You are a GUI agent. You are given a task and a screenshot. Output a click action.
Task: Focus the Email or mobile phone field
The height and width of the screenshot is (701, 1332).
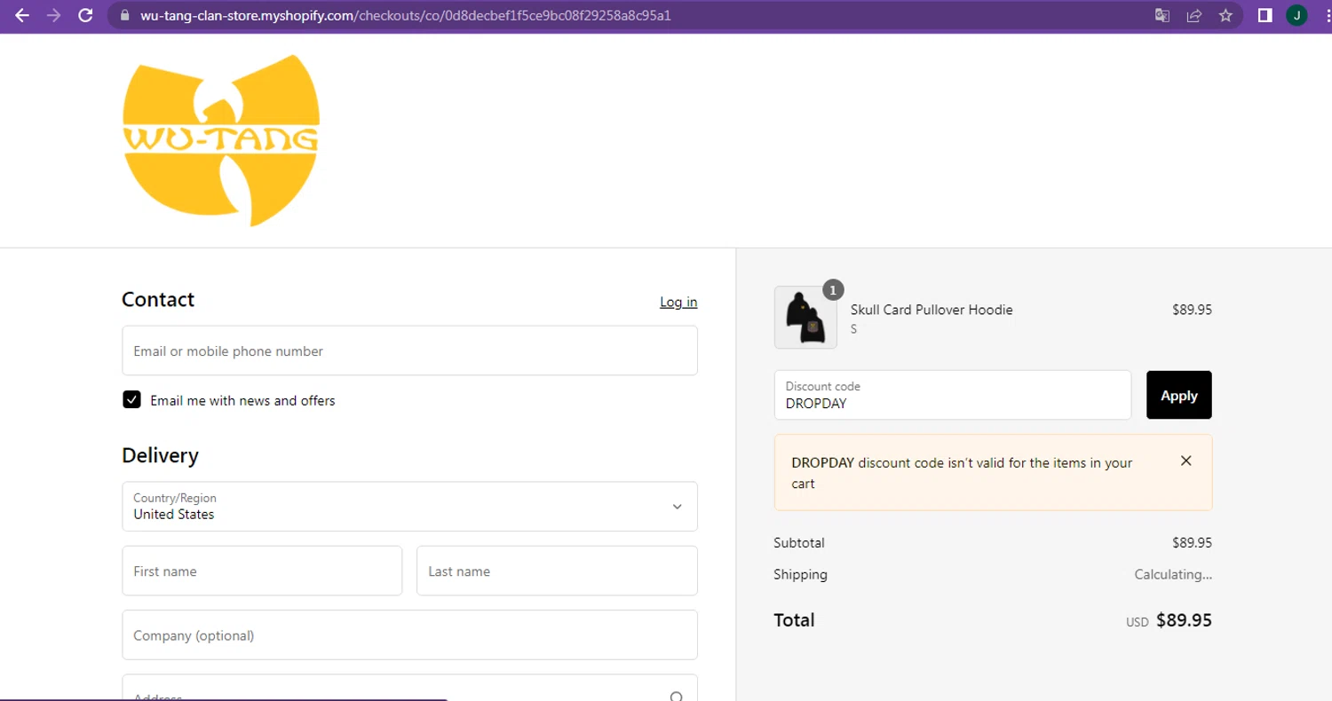(409, 350)
